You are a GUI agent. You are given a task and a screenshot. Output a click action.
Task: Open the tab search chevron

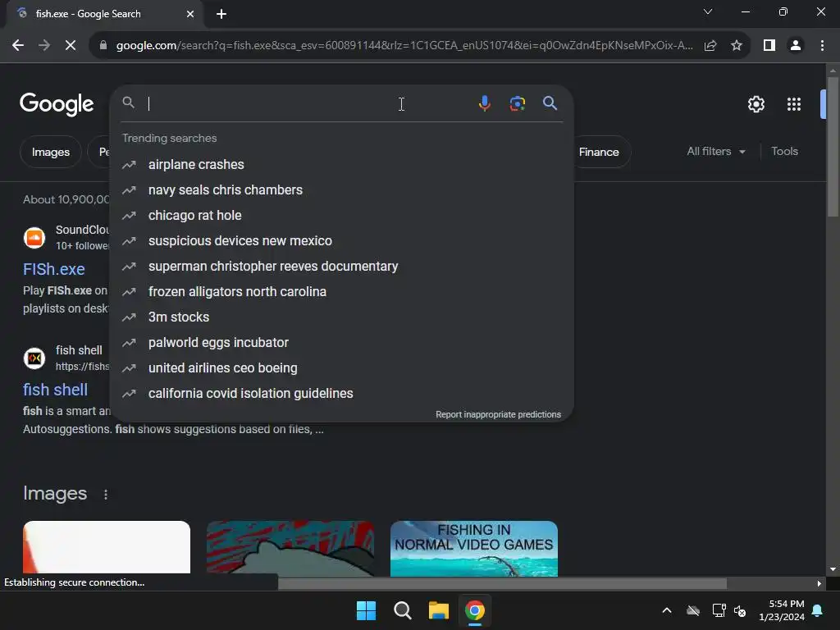[x=708, y=11]
